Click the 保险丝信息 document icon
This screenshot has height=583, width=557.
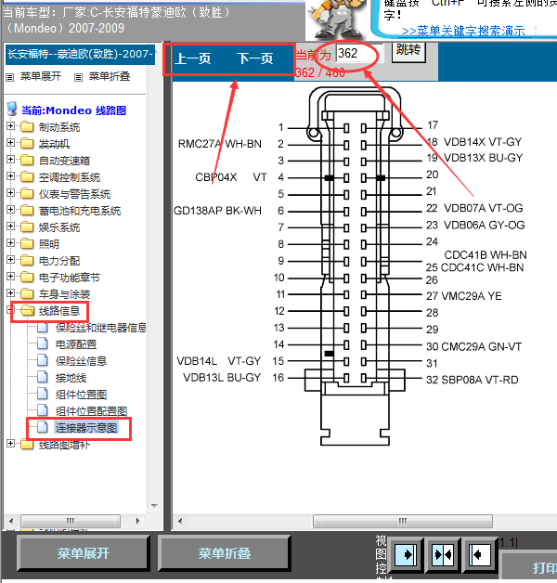(43, 360)
